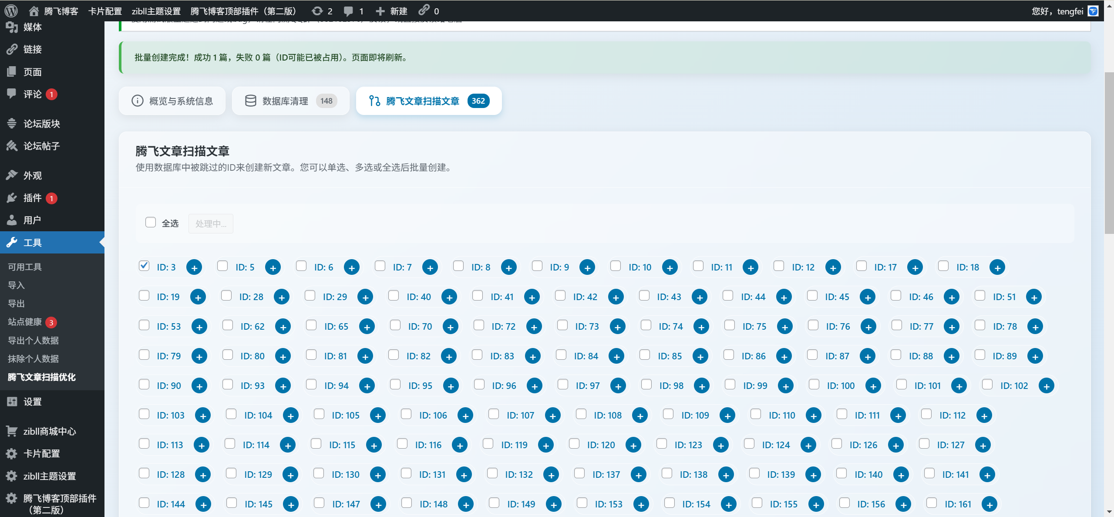Click the plus icon next to ID: 161
The height and width of the screenshot is (517, 1114).
[x=989, y=504]
